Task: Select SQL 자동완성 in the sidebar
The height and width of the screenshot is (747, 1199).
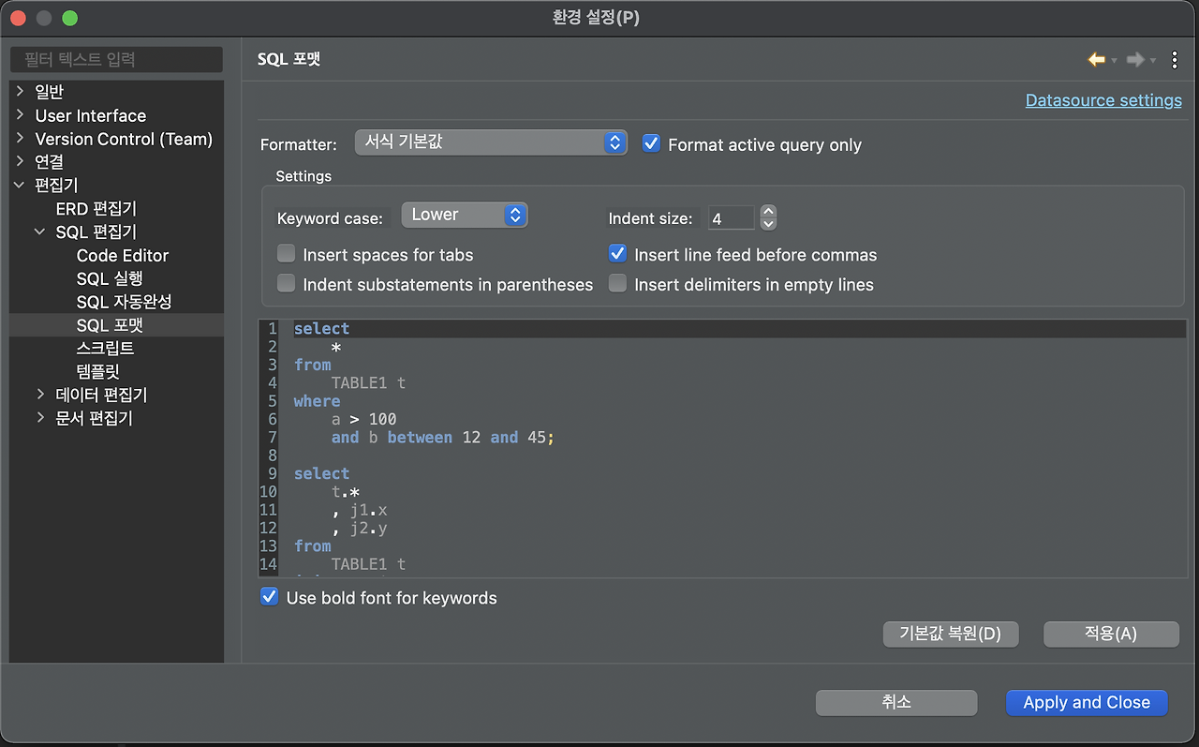Action: pyautogui.click(x=124, y=302)
